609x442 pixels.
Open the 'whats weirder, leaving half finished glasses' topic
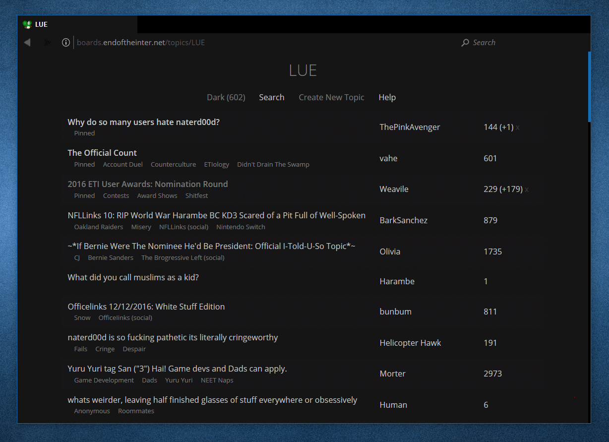pyautogui.click(x=213, y=400)
